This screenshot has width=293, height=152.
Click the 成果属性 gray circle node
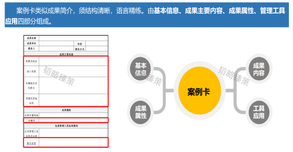(x=140, y=112)
